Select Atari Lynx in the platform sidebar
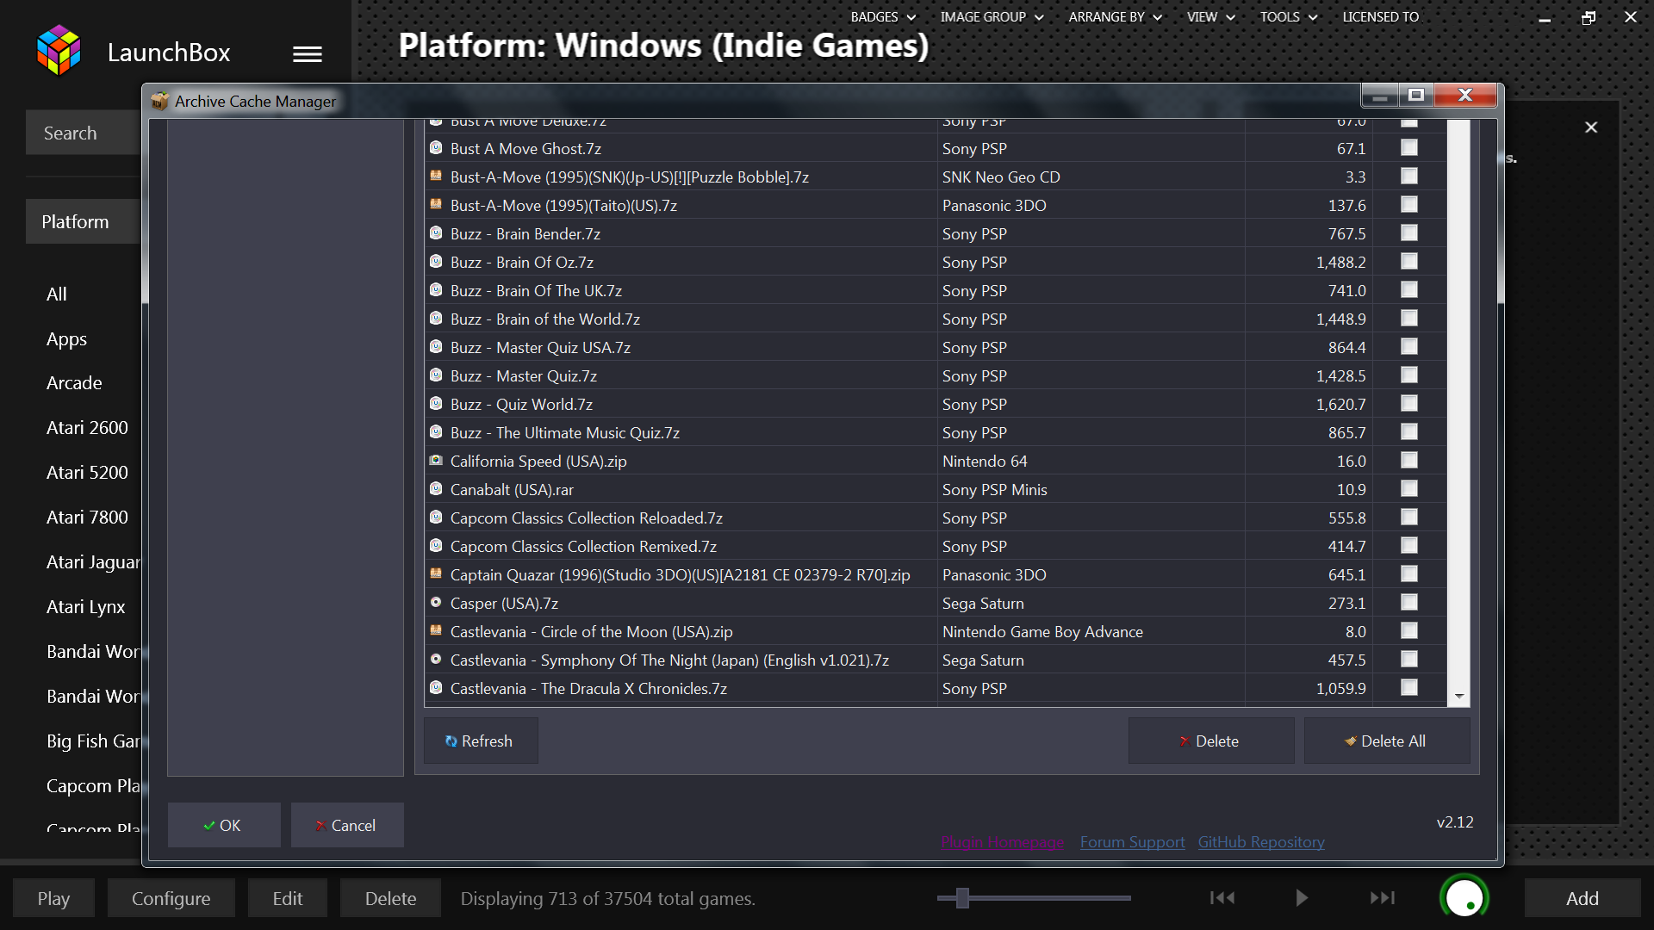 click(85, 607)
